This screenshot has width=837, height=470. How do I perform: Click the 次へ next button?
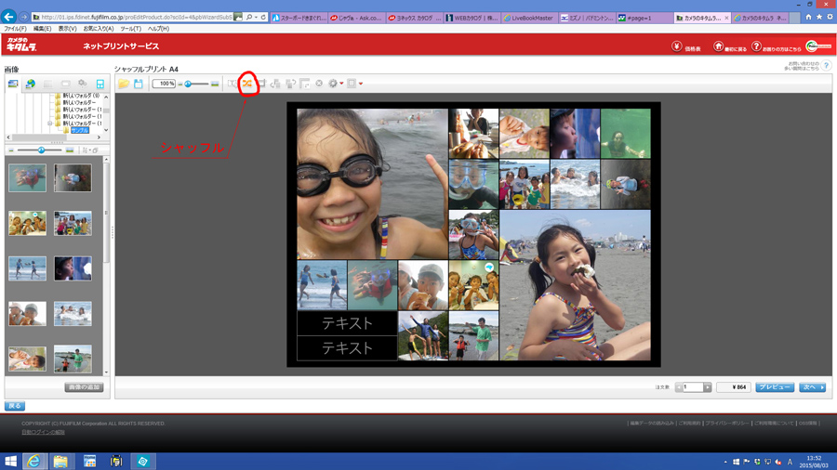click(x=812, y=387)
